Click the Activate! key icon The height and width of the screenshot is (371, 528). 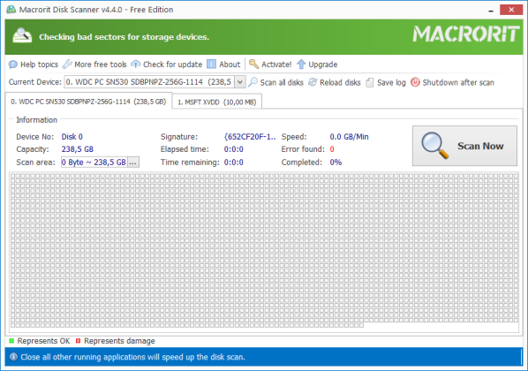(253, 64)
